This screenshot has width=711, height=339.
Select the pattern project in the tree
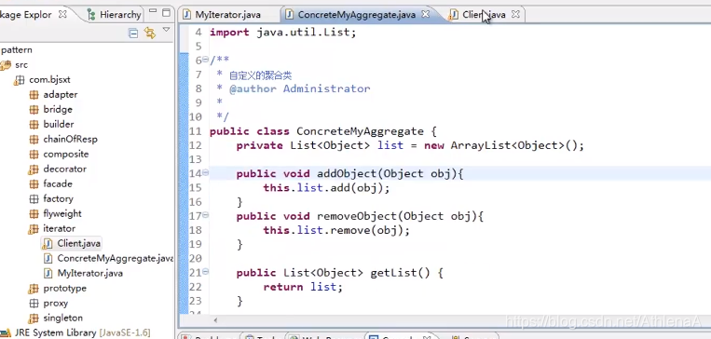(17, 50)
